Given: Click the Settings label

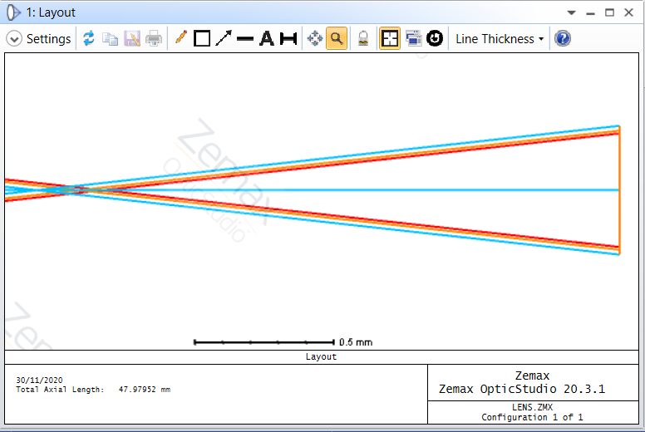Looking at the screenshot, I should tap(48, 39).
